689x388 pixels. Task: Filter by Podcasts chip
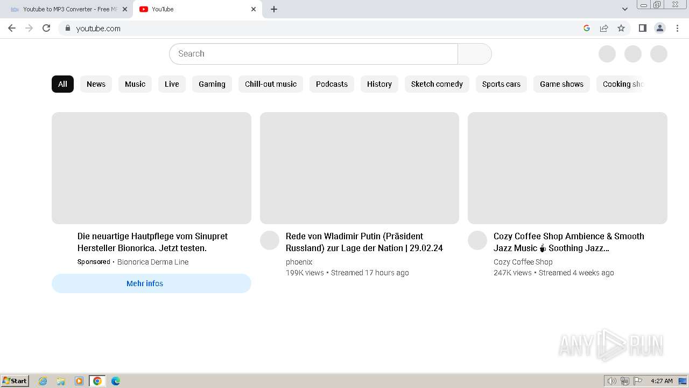pyautogui.click(x=332, y=84)
